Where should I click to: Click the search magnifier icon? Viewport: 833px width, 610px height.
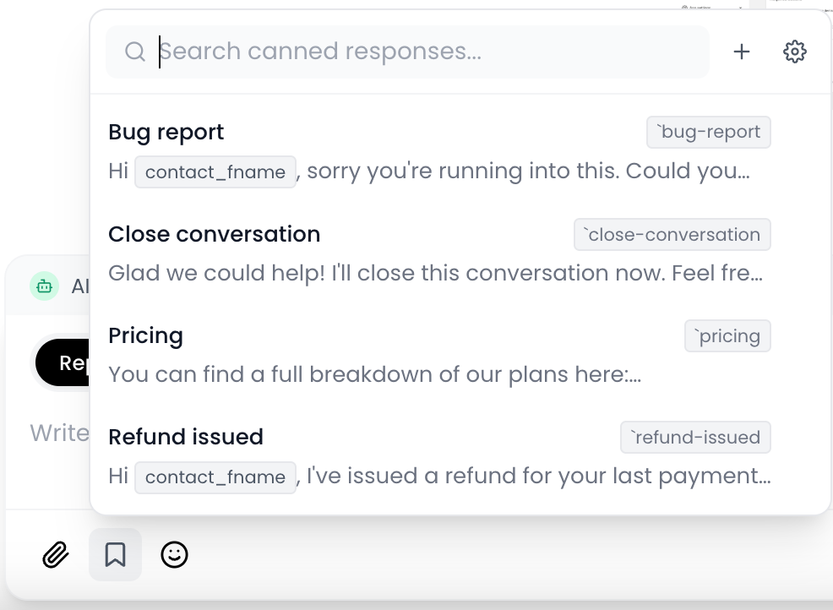click(x=135, y=52)
